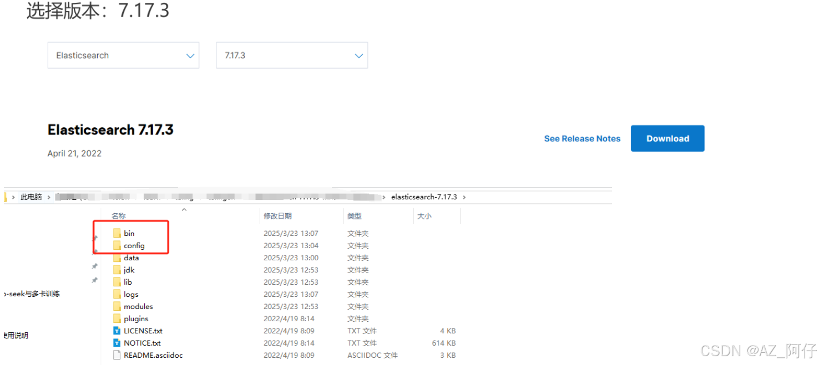Select the bin folder name
This screenshot has height=365, width=819.
(129, 233)
